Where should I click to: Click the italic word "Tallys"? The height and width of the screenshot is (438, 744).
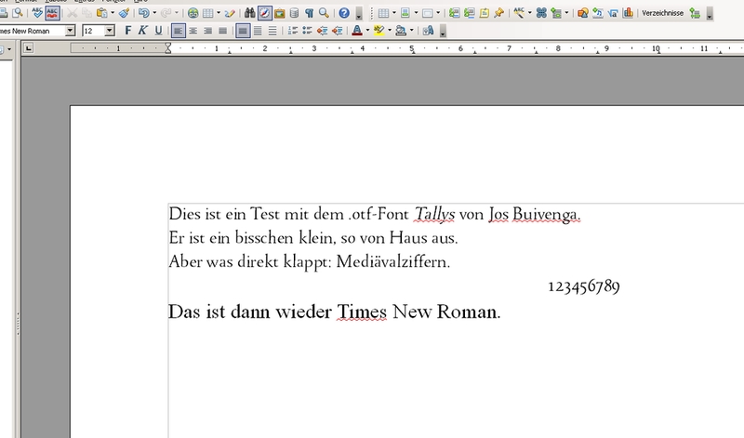[x=434, y=215]
